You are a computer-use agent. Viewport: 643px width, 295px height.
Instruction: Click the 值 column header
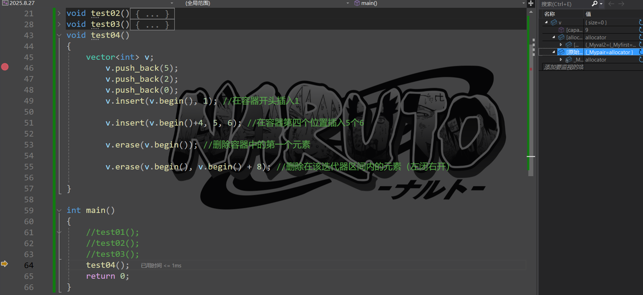tap(588, 14)
